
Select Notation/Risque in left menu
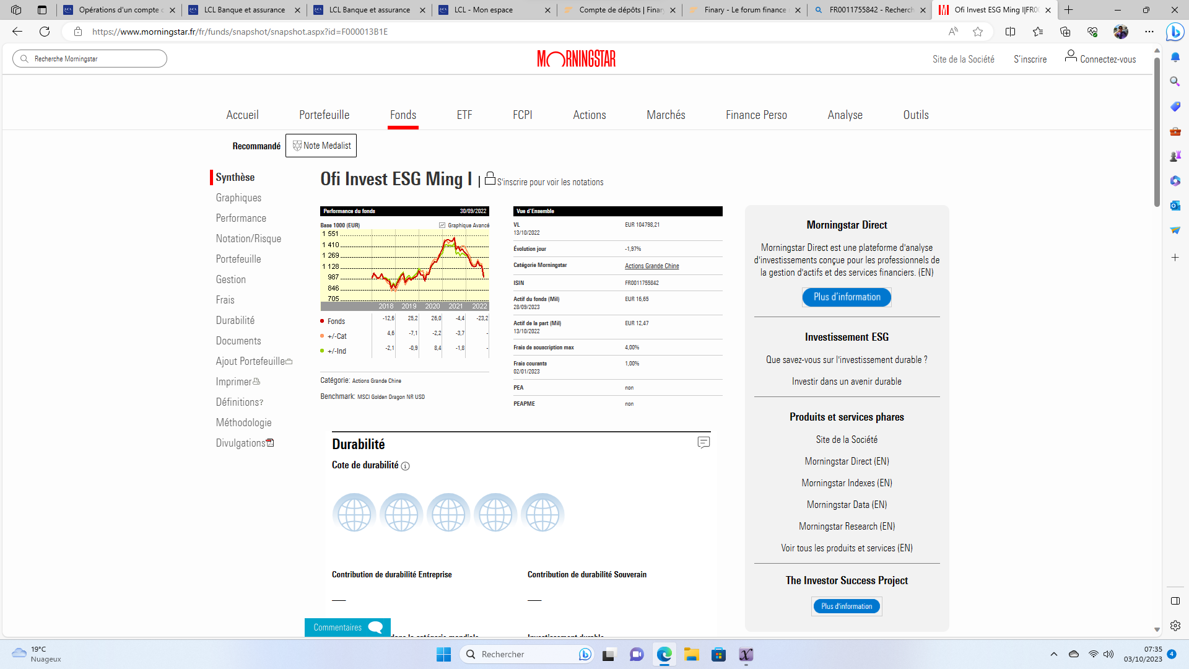coord(248,238)
